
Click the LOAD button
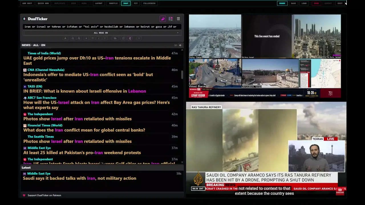[x=304, y=3]
